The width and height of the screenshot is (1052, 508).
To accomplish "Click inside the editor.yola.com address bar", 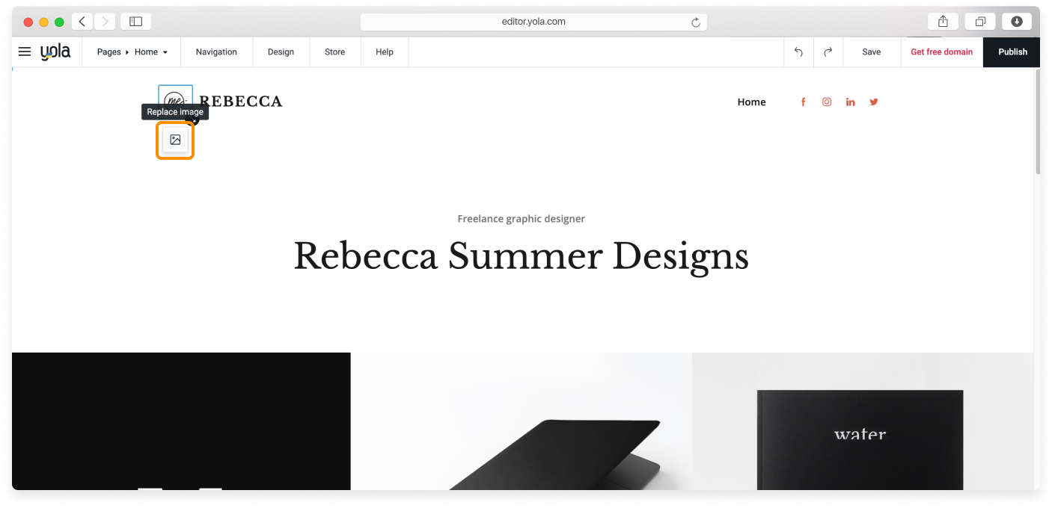I will click(532, 22).
